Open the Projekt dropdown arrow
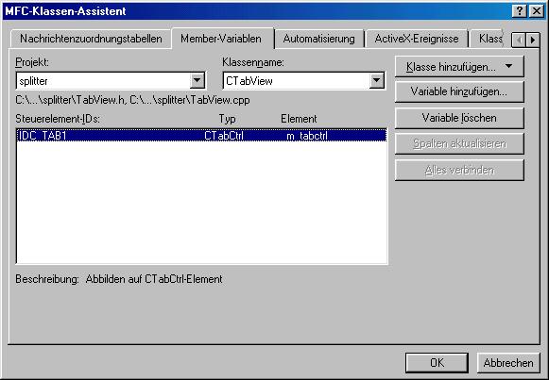The width and height of the screenshot is (549, 380). pyautogui.click(x=197, y=81)
